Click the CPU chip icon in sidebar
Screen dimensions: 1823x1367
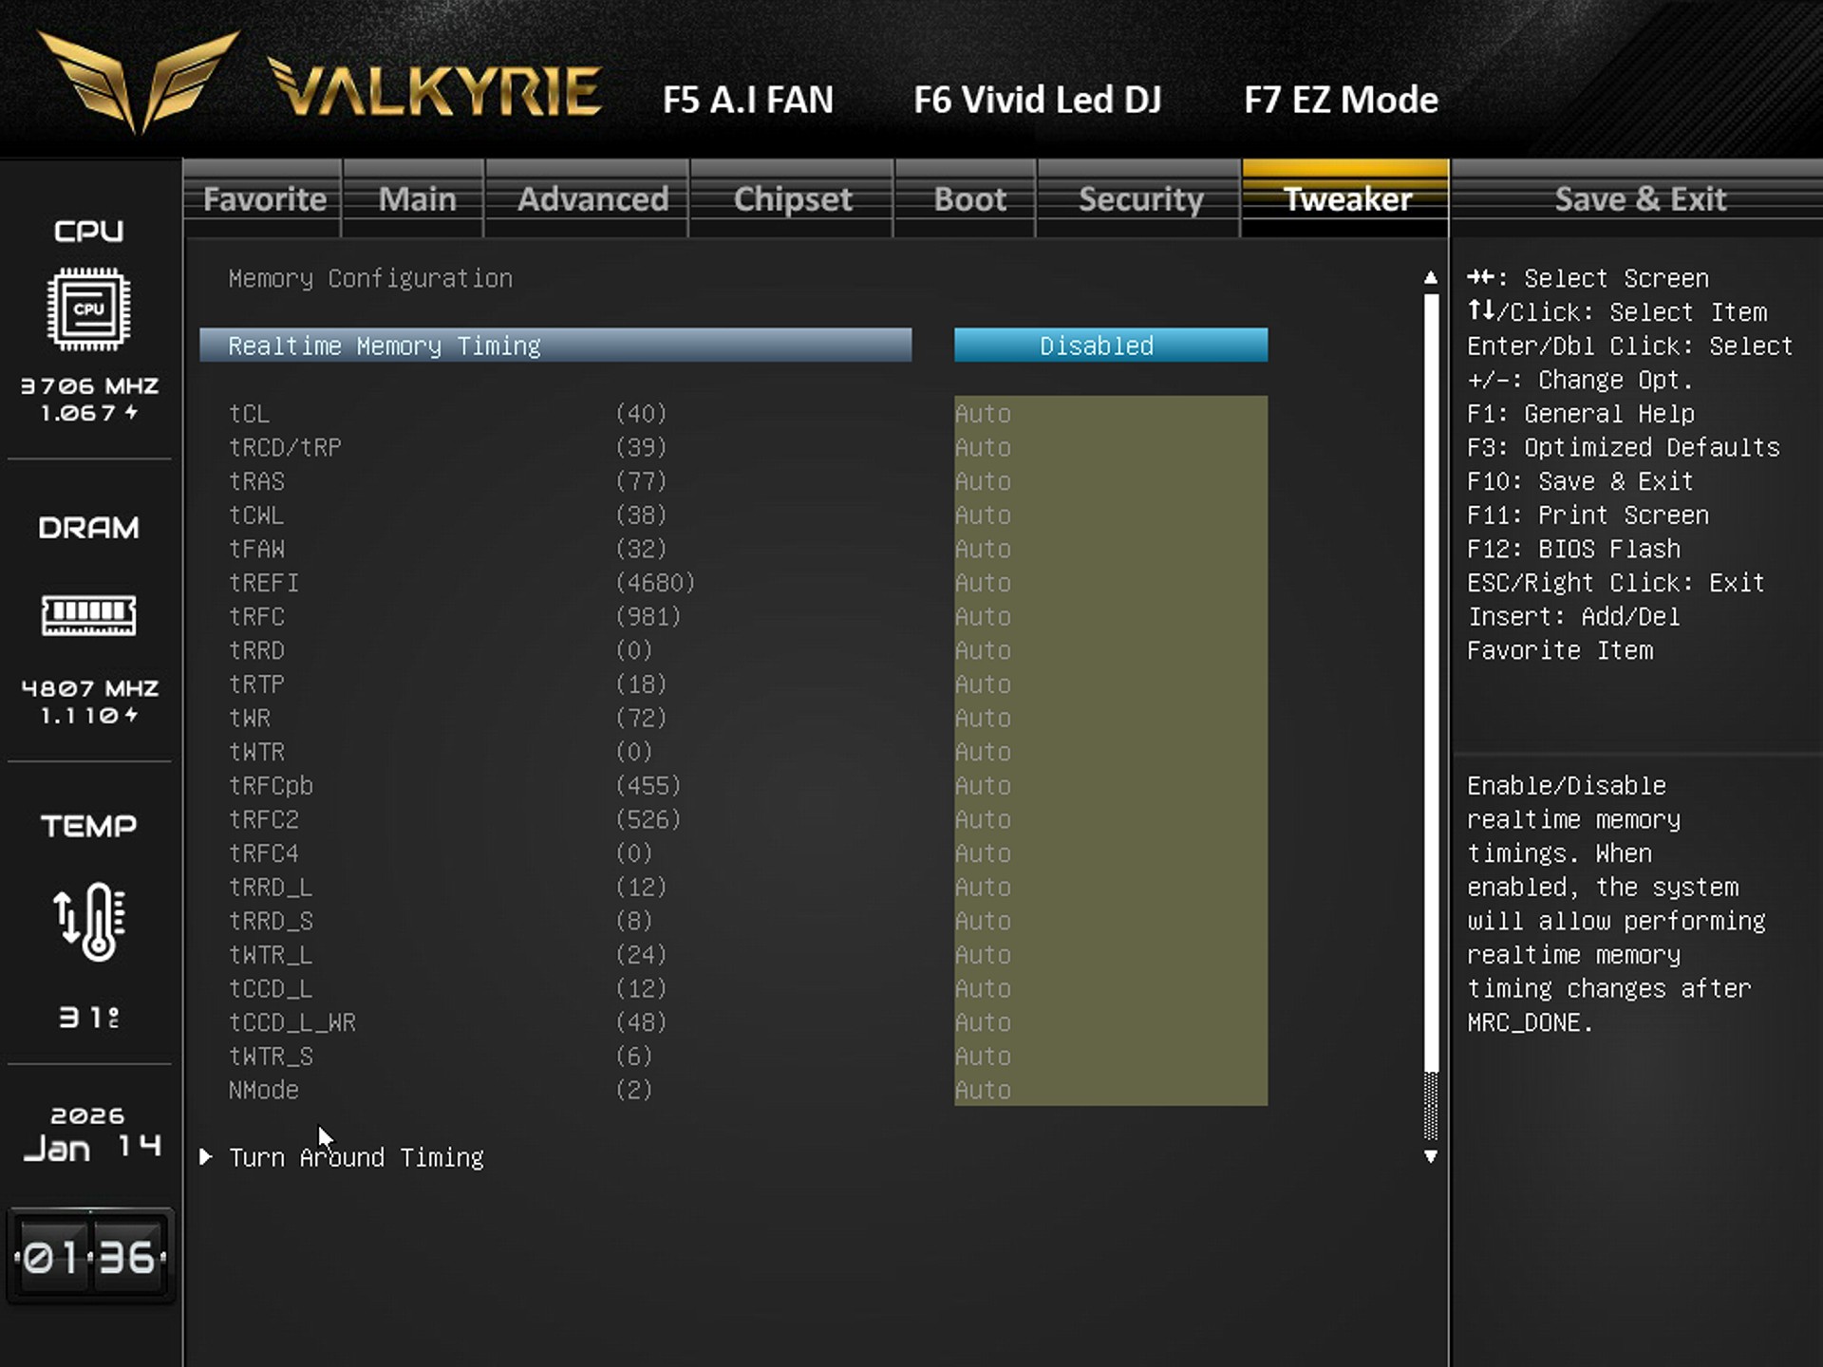point(88,309)
